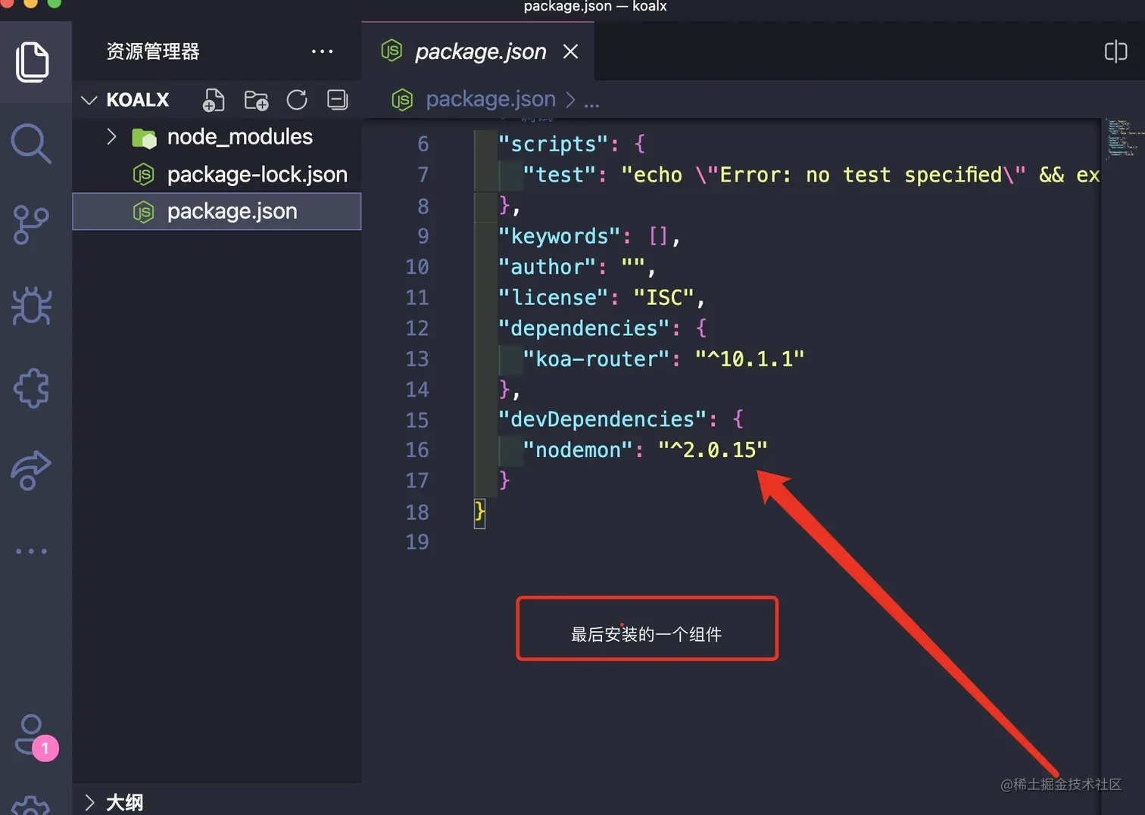Click the "ISC" license value

(x=663, y=297)
